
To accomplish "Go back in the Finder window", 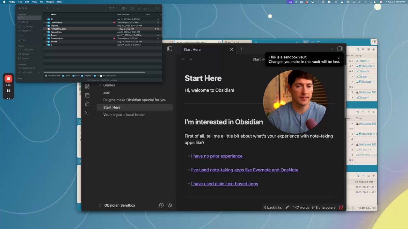I will [x=47, y=8].
